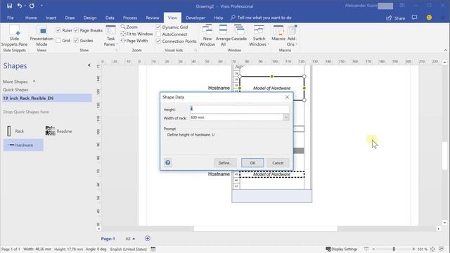Select the Page-1 page tab
This screenshot has height=253, width=450.
coord(108,238)
